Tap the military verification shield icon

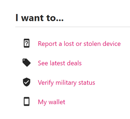(27, 82)
